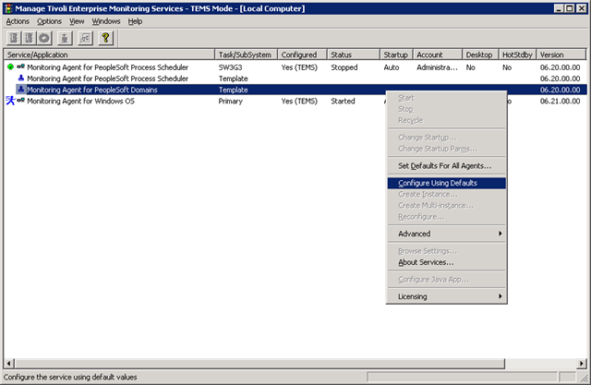Click the Start service traffic-light toolbar icon
The height and width of the screenshot is (385, 591).
coord(14,38)
